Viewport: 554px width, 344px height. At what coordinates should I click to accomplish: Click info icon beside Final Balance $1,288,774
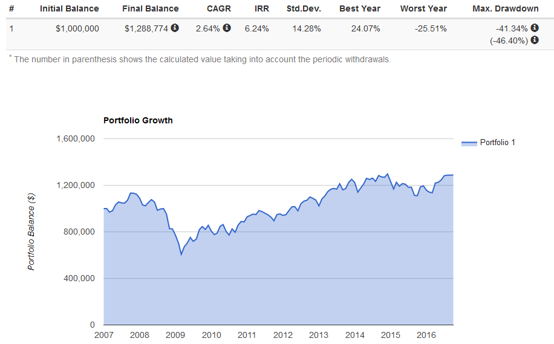click(175, 28)
